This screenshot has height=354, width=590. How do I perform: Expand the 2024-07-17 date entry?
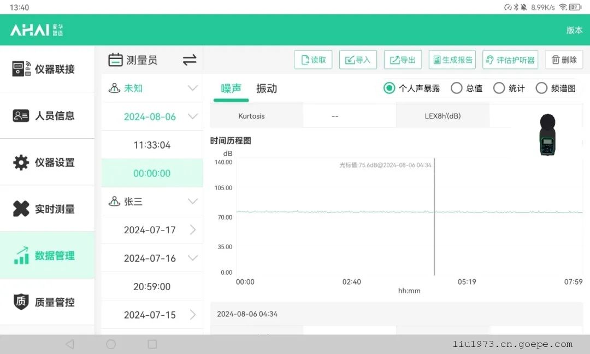(192, 230)
